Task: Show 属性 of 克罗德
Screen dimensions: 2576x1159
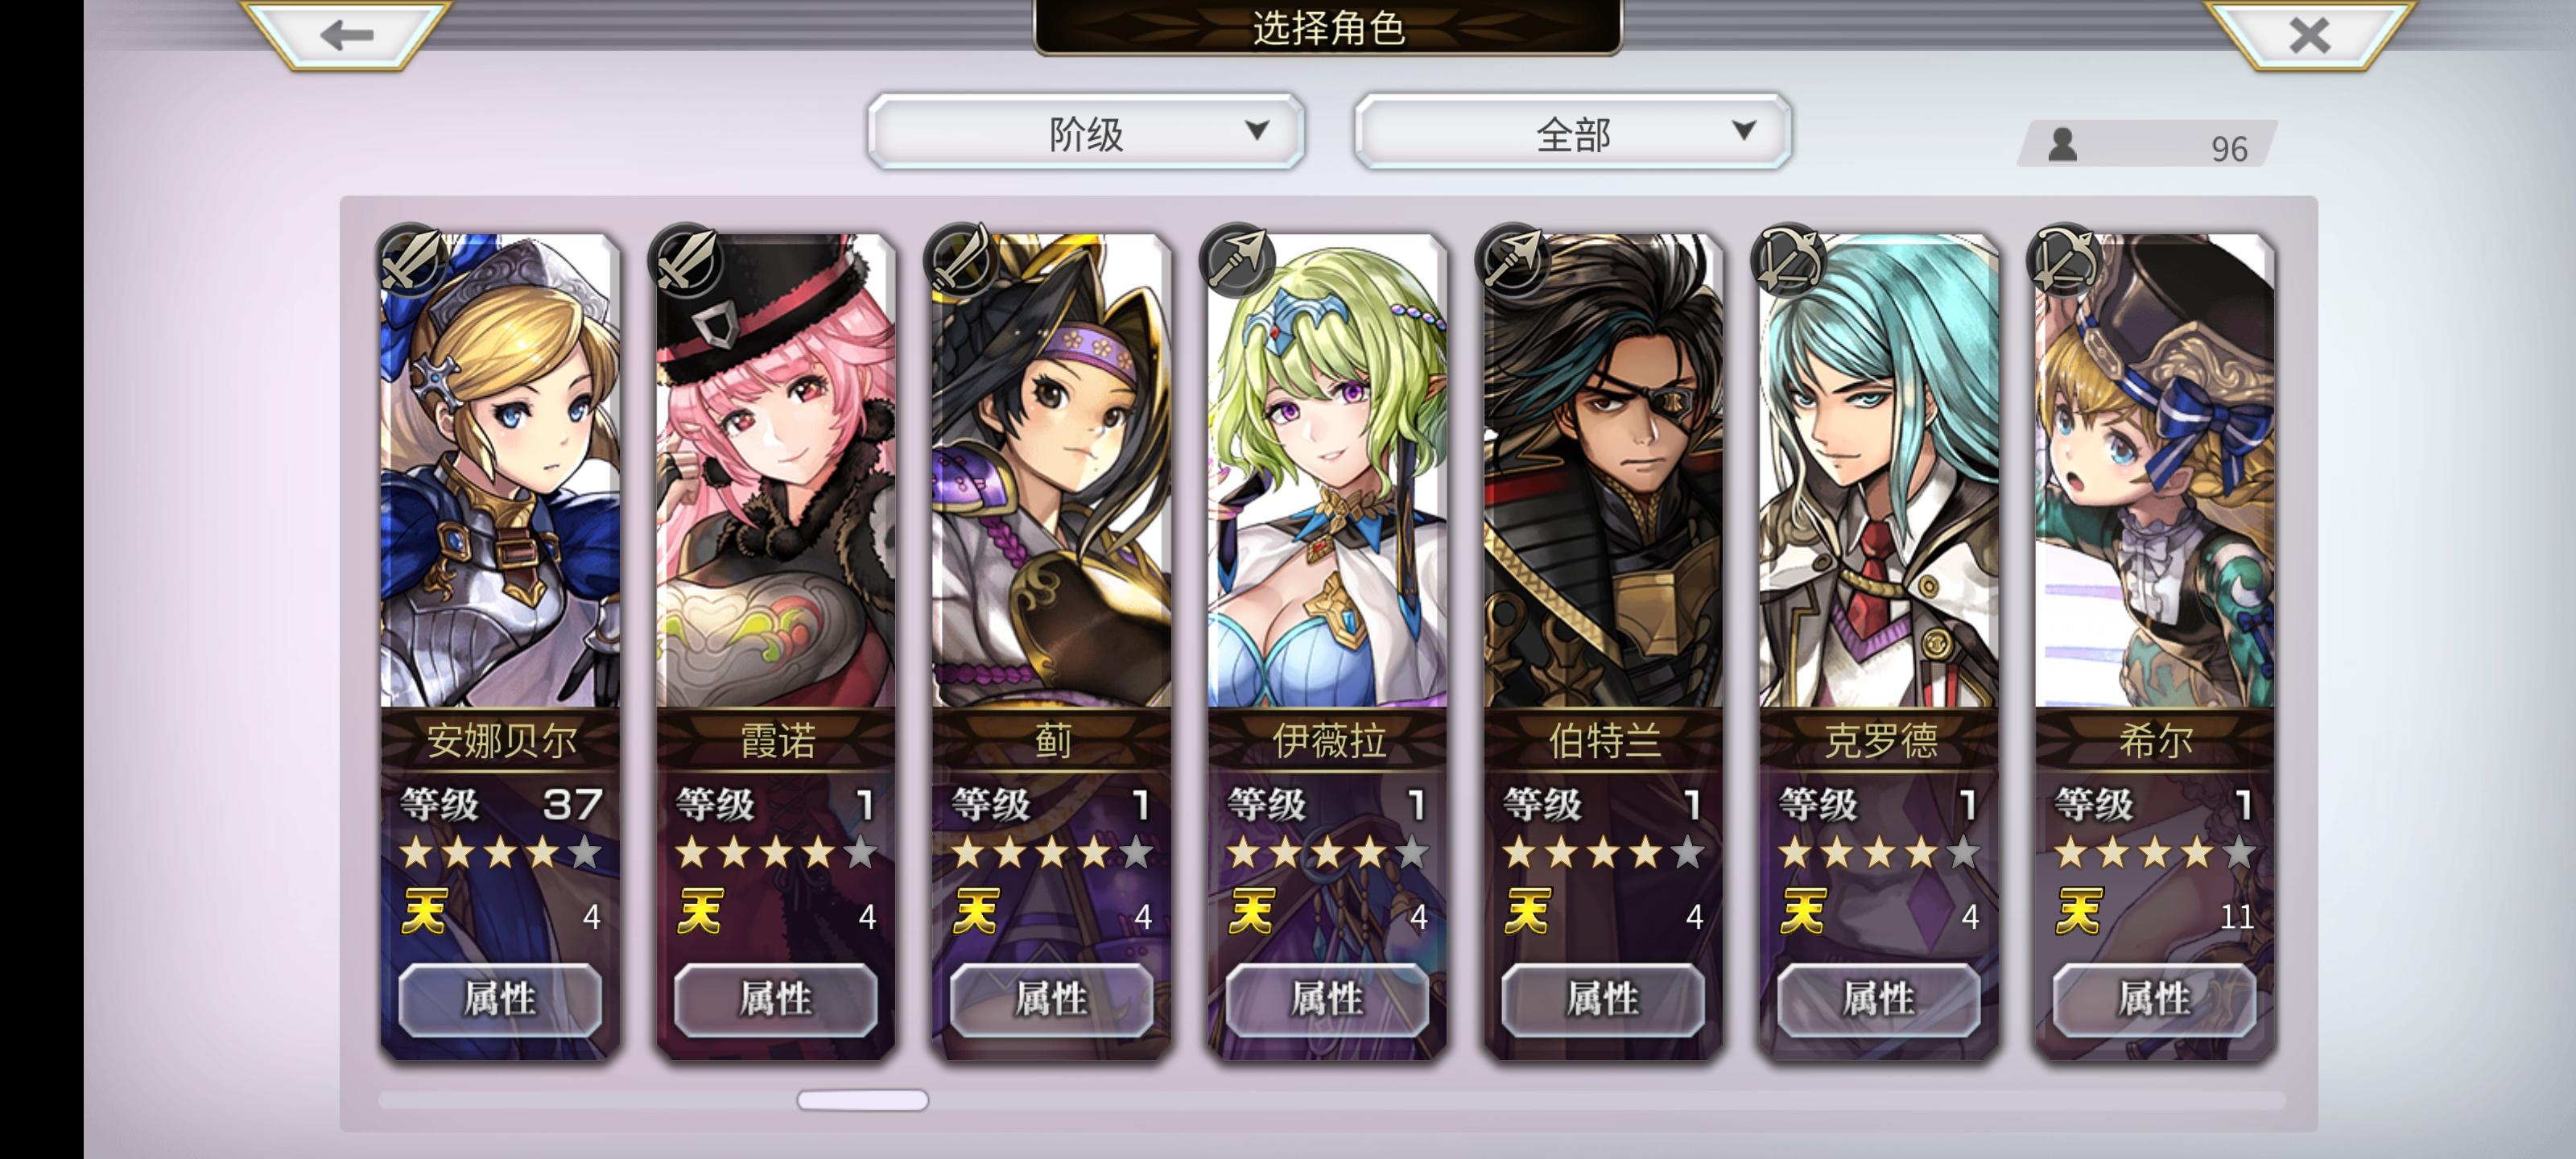Action: (x=1878, y=999)
